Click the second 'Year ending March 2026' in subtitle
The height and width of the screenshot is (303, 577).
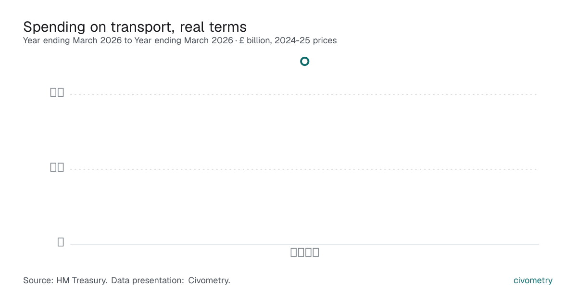click(x=184, y=40)
